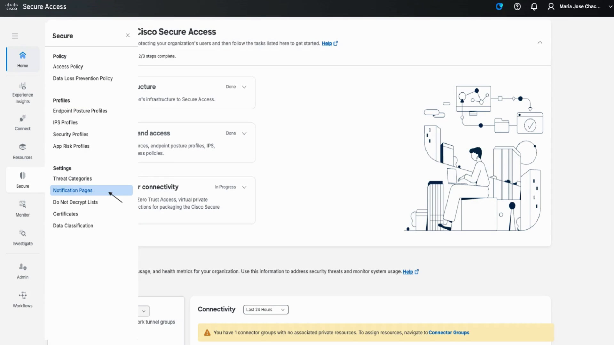Click the user profile avatar icon
Screen dimensions: 614x345
(x=551, y=6)
